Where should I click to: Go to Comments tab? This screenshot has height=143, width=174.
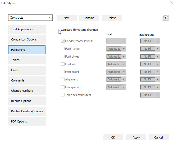coord(27,80)
